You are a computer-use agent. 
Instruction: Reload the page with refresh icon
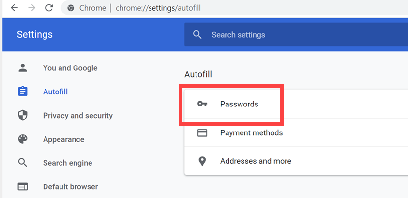(x=49, y=8)
